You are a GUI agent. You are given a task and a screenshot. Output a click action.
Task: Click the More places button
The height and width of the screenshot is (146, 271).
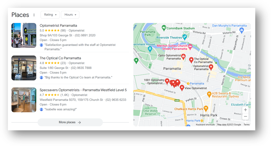[70, 122]
